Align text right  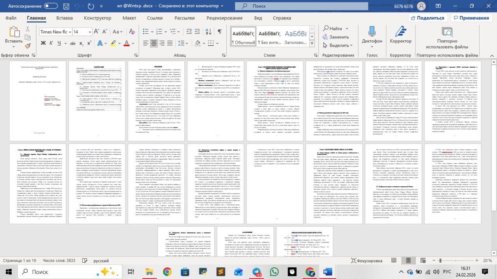(162, 43)
